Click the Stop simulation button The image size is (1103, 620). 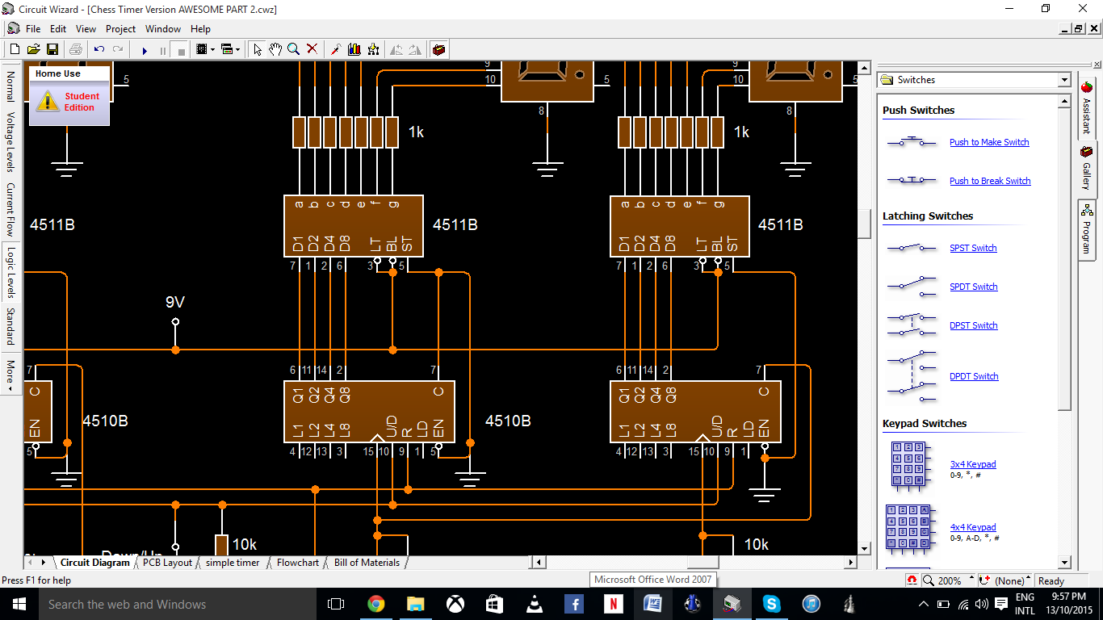pos(182,50)
